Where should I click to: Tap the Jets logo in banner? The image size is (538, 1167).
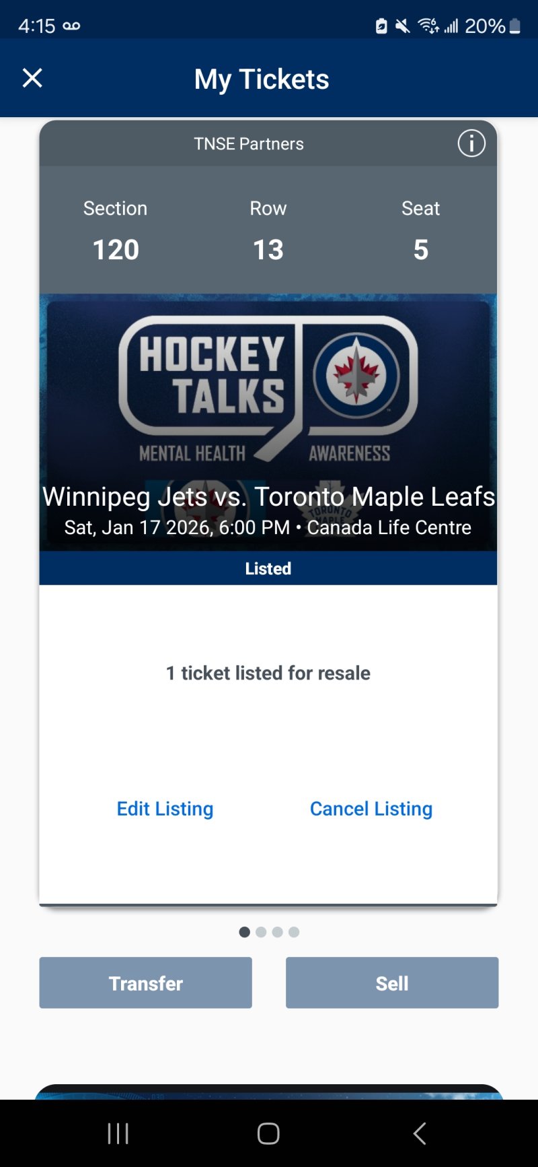tap(356, 374)
